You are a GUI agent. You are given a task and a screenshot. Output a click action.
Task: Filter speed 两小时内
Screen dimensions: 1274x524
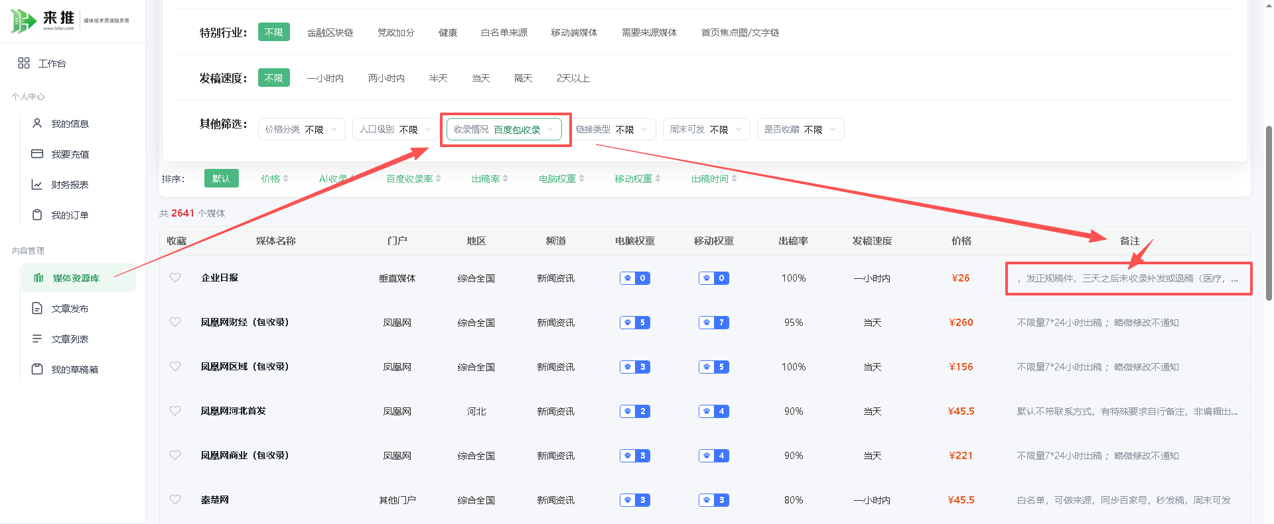pos(386,78)
